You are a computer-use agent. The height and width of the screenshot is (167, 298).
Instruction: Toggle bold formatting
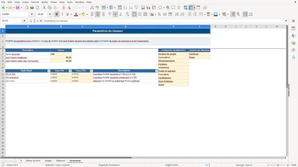coord(57,14)
